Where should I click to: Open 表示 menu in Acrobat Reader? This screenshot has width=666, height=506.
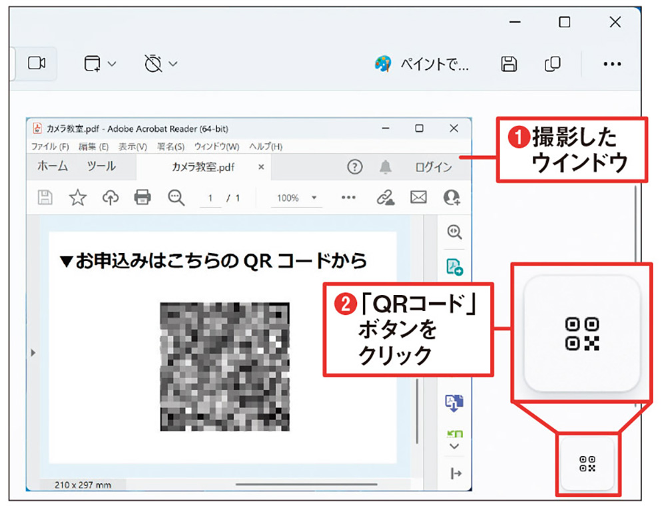point(133,147)
